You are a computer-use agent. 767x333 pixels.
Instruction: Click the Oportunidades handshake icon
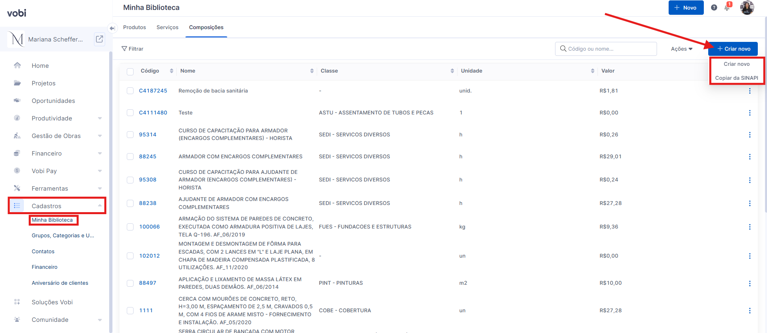pos(17,100)
